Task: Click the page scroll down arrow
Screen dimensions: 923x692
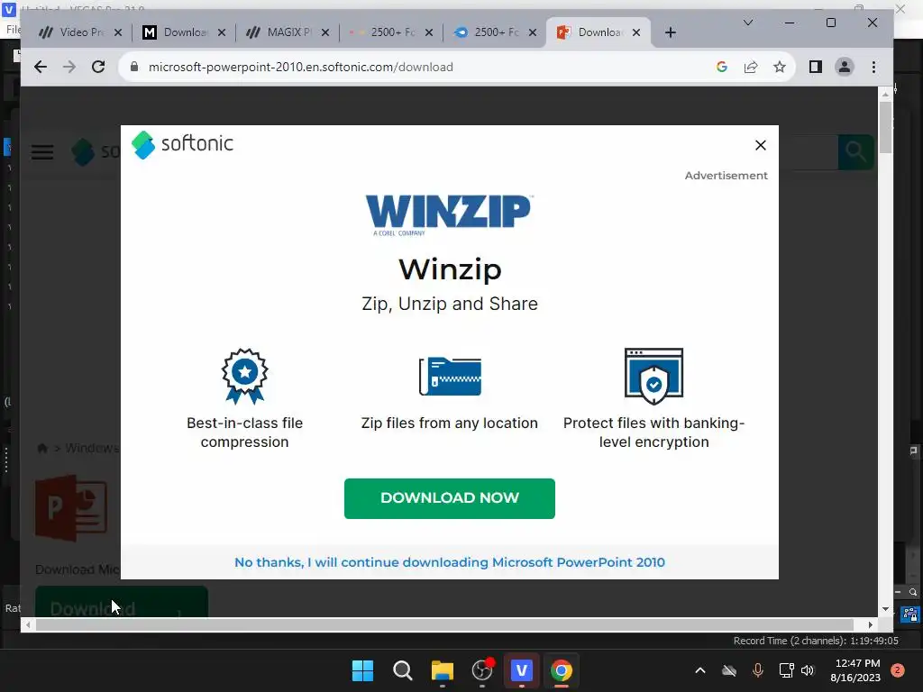Action: 885,610
